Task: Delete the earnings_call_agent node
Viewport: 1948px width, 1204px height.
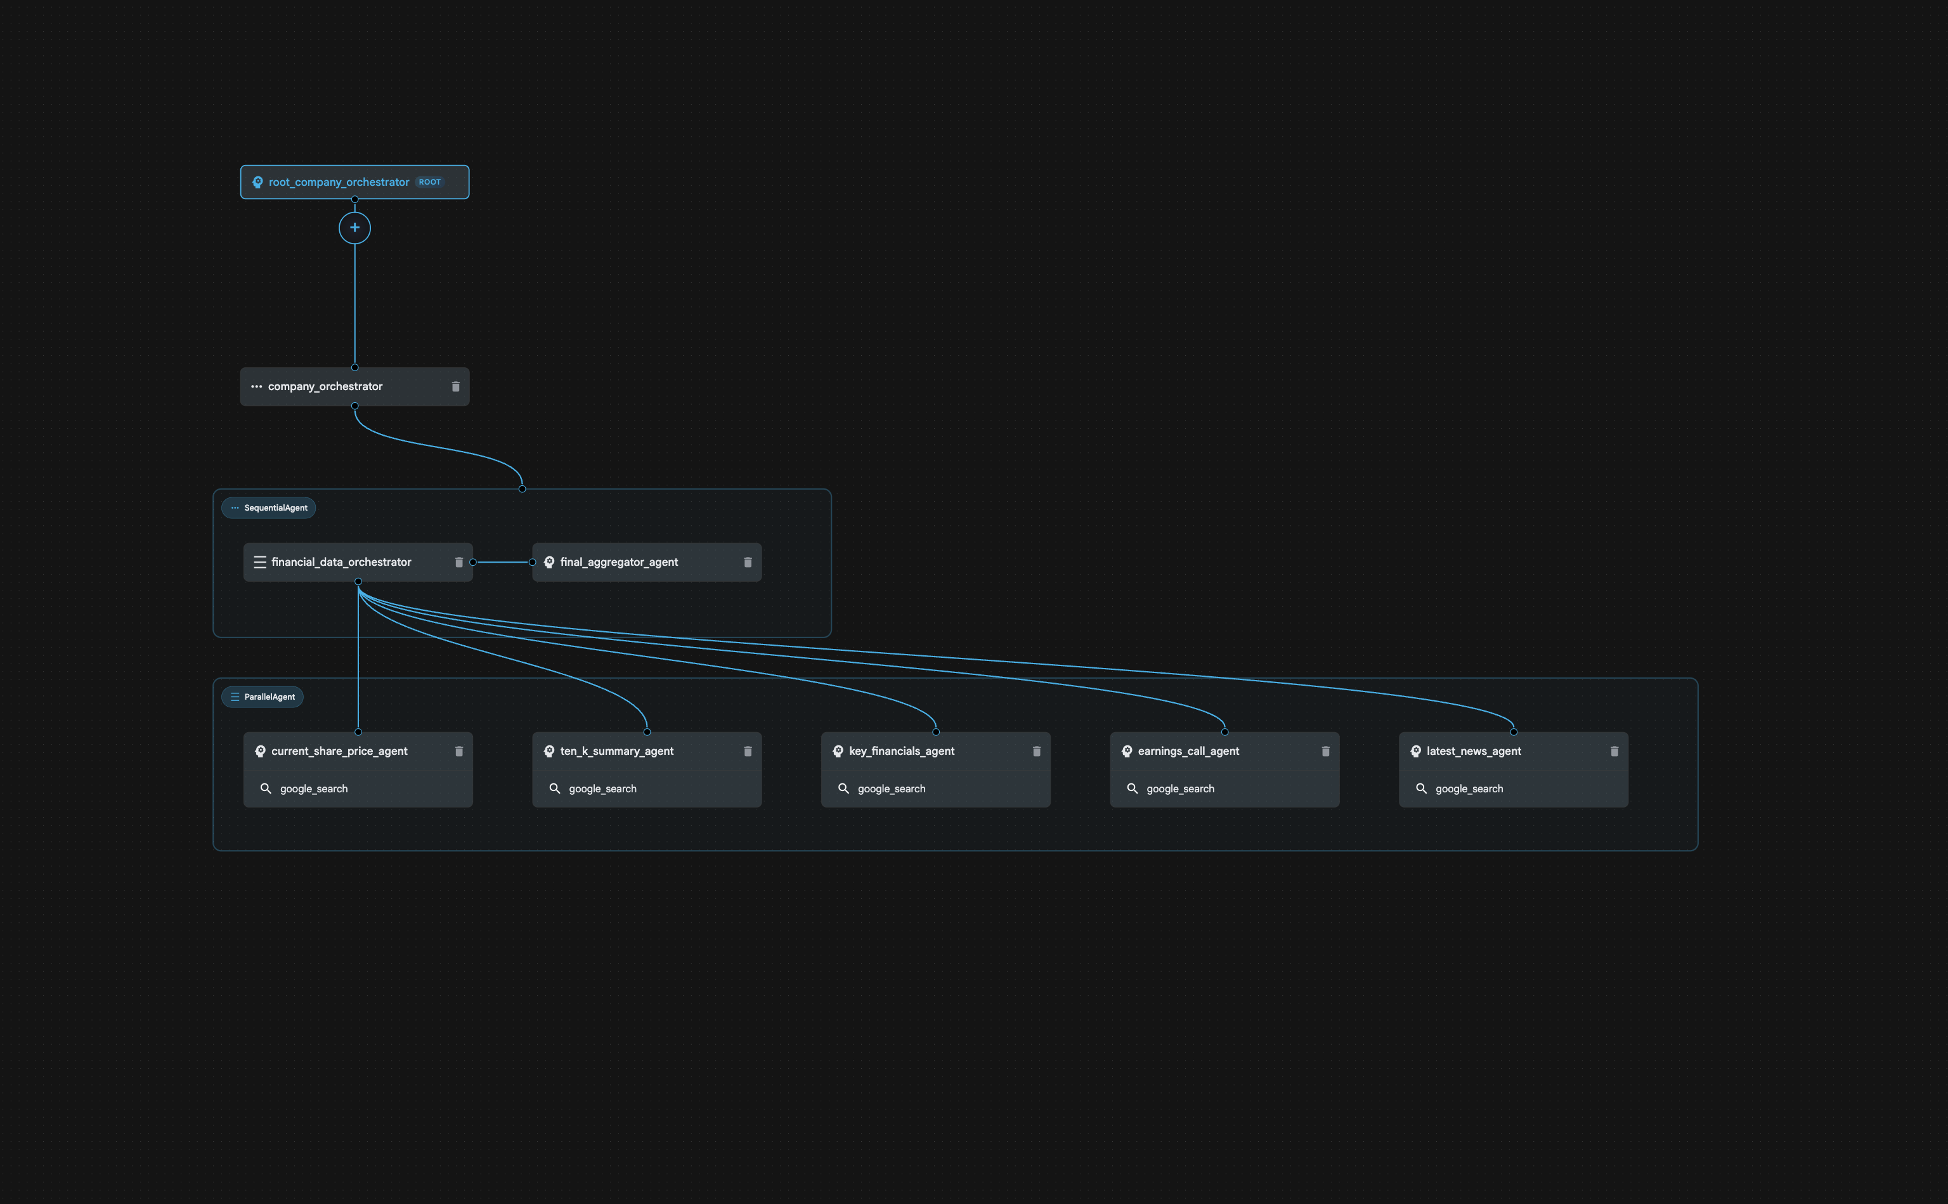Action: coord(1325,751)
